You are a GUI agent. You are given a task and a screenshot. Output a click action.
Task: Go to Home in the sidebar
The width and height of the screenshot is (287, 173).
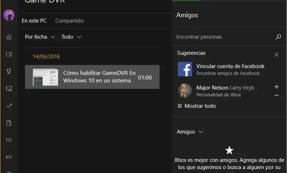point(9,37)
